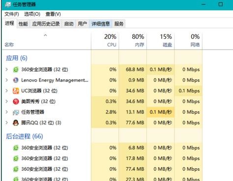Click the 17.8 MB memory cell

coord(133,158)
